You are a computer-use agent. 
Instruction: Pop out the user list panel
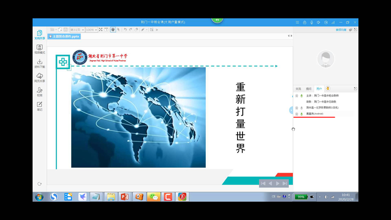click(355, 88)
